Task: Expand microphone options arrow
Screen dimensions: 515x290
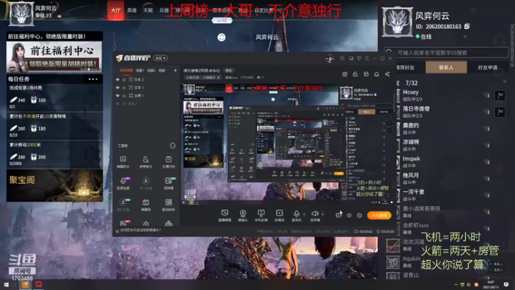Action: click(x=304, y=215)
